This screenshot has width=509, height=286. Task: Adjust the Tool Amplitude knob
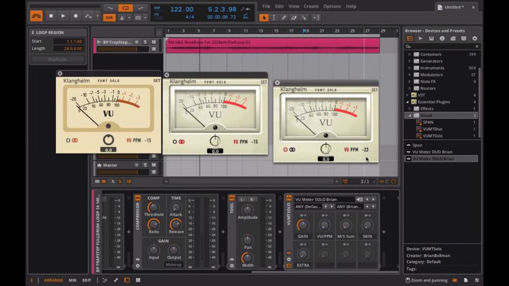[247, 210]
